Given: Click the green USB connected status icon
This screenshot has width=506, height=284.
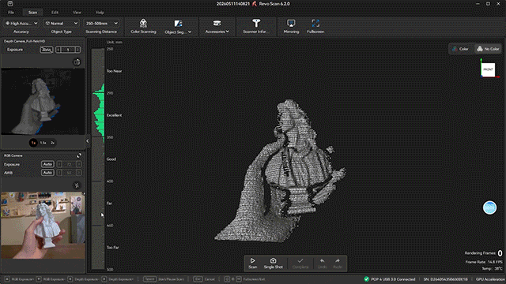Looking at the screenshot, I should (366, 278).
